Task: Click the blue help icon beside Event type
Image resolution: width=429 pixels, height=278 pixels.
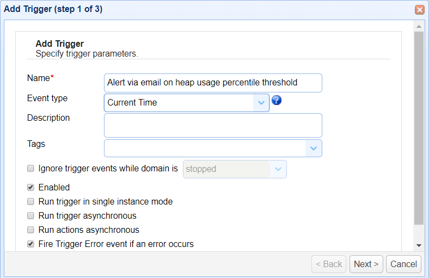Action: [x=277, y=101]
